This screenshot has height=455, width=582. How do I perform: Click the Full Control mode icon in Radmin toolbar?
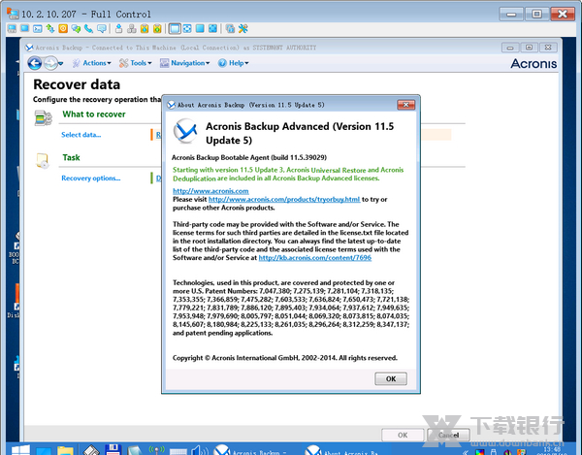click(x=12, y=28)
